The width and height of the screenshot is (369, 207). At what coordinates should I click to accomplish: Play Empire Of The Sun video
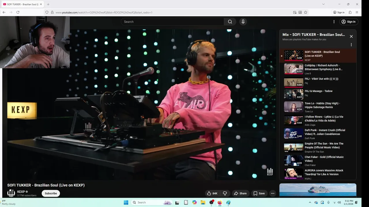tap(318, 147)
